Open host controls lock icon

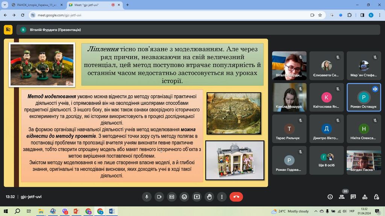(x=376, y=196)
